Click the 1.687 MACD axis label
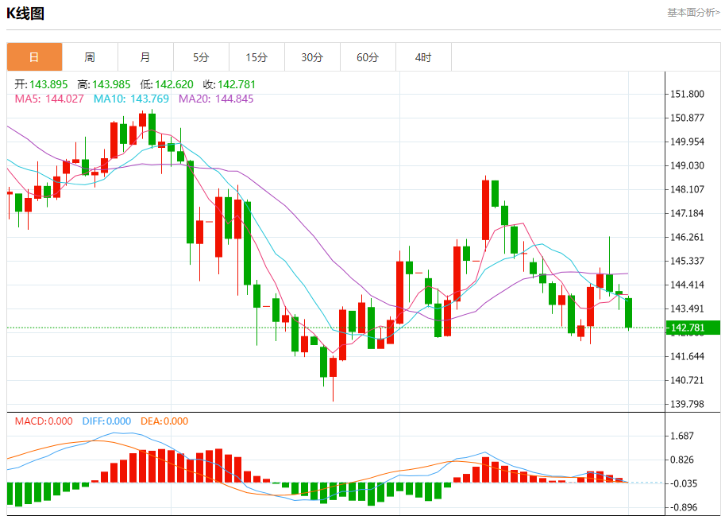This screenshot has width=725, height=516. (682, 436)
